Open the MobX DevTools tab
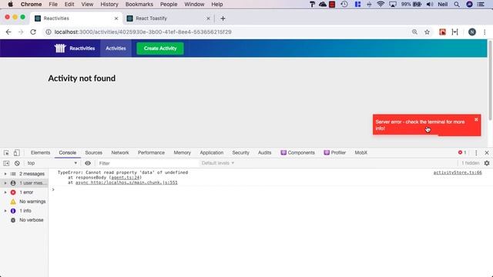The width and height of the screenshot is (493, 277). pyautogui.click(x=361, y=152)
